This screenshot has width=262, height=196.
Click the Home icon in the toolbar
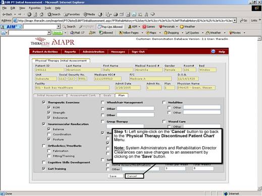pyautogui.click(x=41, y=15)
